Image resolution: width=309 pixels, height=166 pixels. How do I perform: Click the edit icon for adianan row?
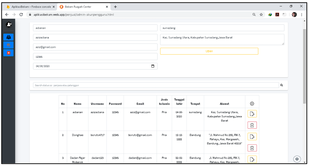(x=252, y=114)
